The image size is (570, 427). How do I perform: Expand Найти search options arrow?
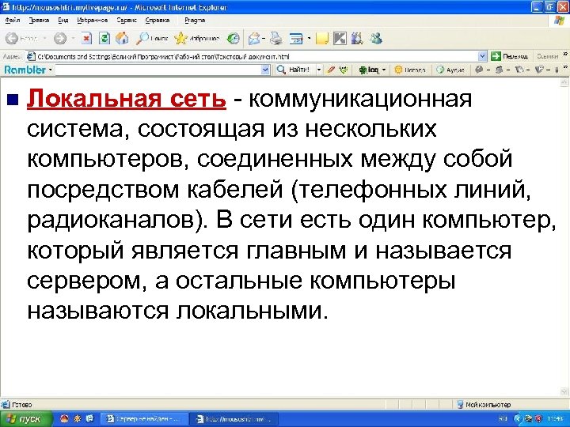tap(319, 70)
